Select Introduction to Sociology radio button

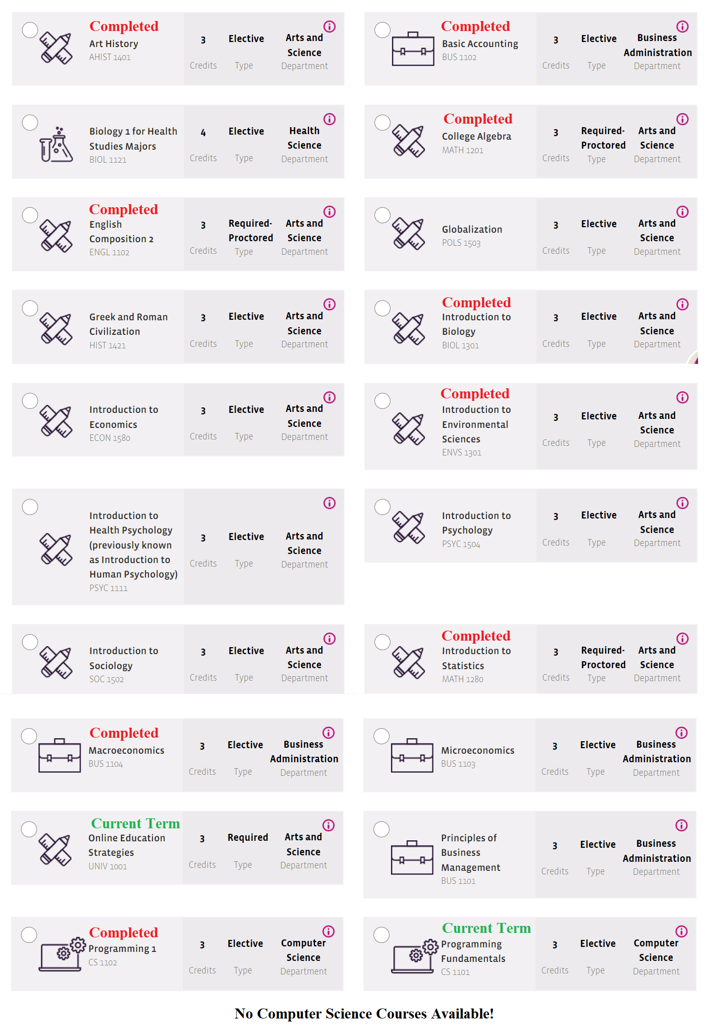[30, 642]
